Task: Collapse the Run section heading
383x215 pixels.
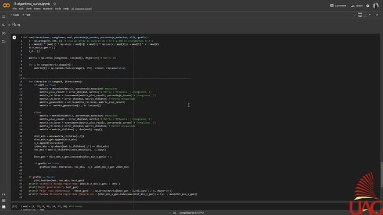Action: (9, 25)
